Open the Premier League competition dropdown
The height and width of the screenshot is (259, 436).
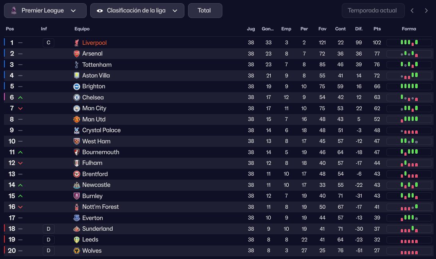pos(45,10)
